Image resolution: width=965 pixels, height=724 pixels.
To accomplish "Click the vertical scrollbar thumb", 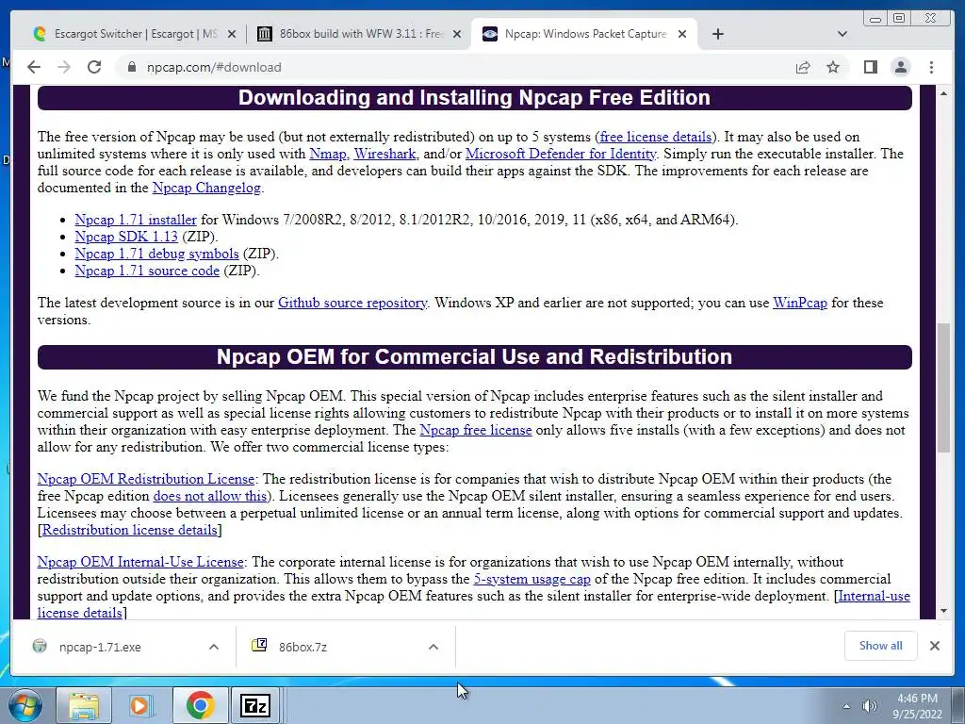I will point(943,387).
